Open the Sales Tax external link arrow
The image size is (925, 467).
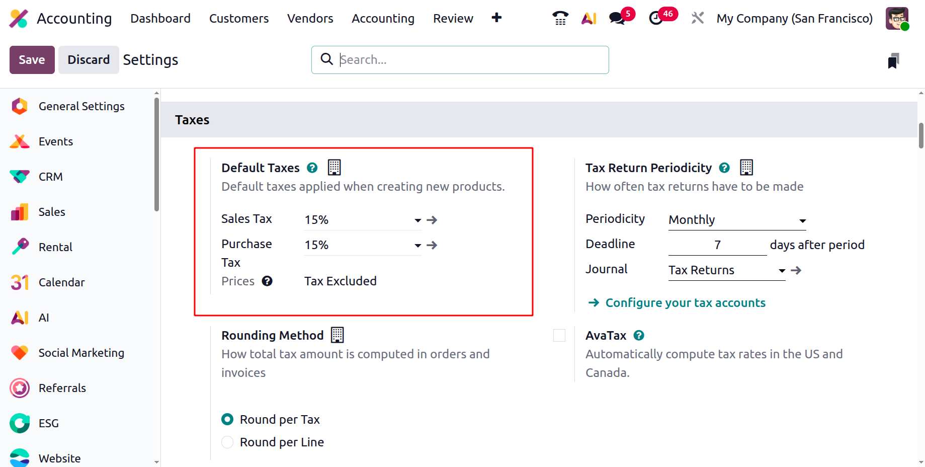(432, 220)
